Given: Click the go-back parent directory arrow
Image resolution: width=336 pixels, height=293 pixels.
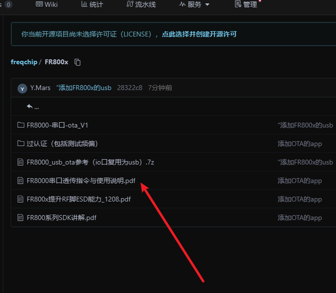Looking at the screenshot, I should click(x=30, y=107).
